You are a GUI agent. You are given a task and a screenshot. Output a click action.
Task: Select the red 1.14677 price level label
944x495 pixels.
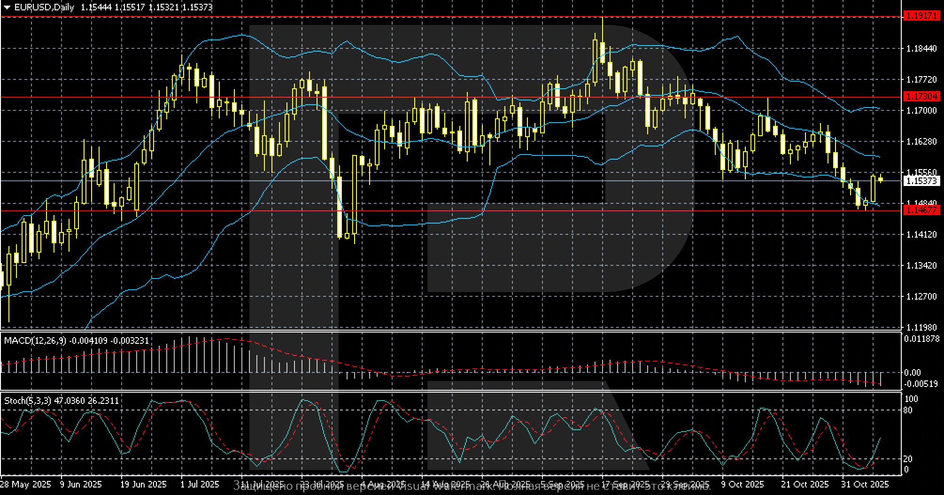(921, 210)
